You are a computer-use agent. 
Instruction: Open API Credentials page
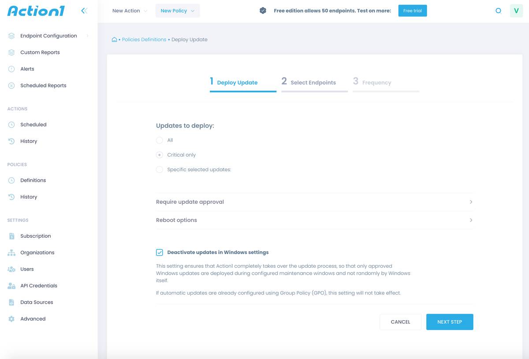tap(39, 286)
